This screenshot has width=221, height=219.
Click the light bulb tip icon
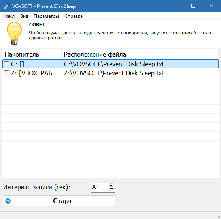click(x=14, y=34)
